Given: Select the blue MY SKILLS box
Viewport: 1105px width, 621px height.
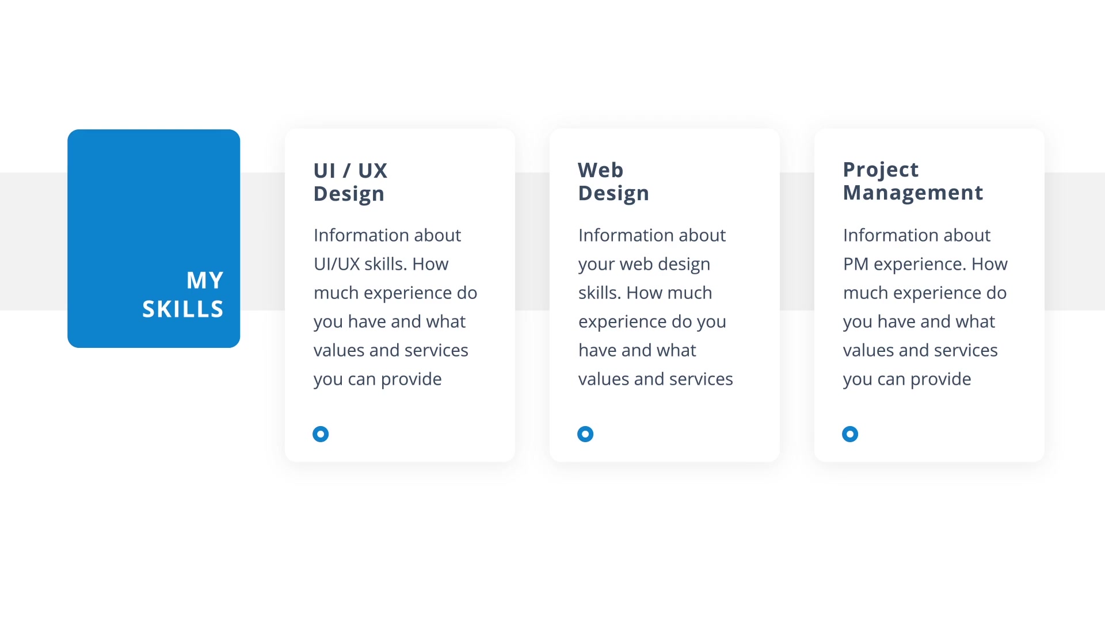Looking at the screenshot, I should [154, 239].
